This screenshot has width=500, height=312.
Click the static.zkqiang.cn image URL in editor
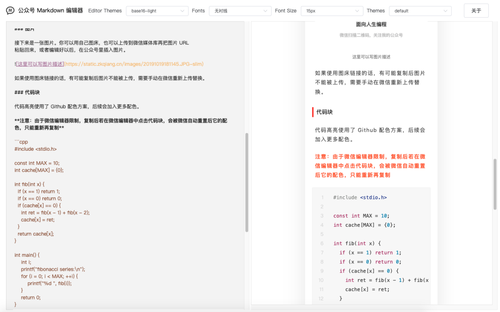(134, 64)
